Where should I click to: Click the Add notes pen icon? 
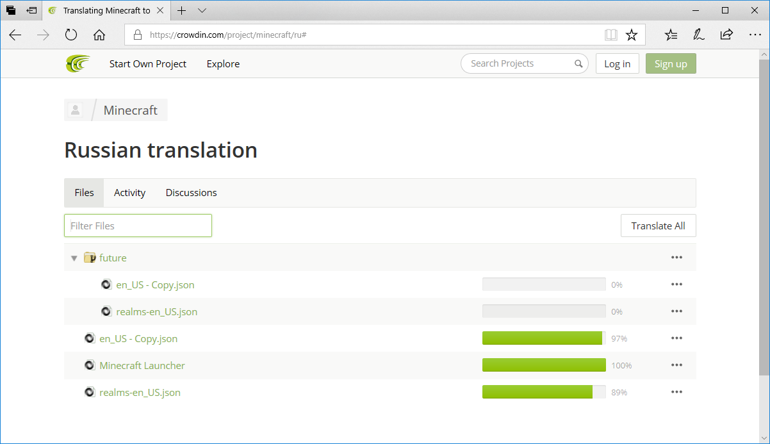pos(699,35)
